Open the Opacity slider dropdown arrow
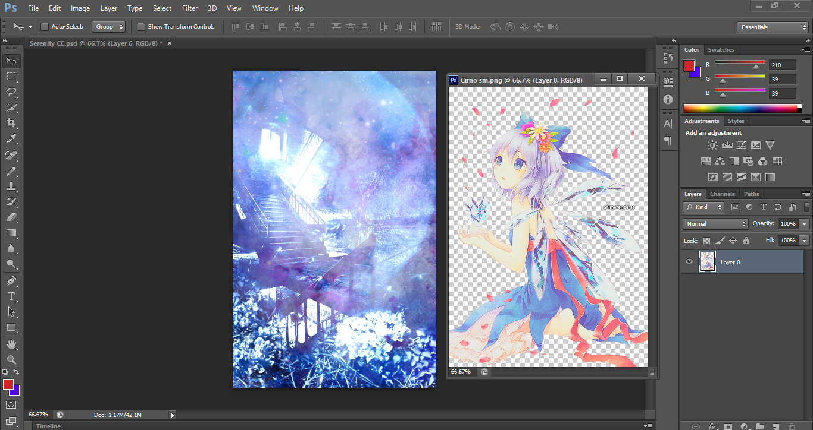 805,224
